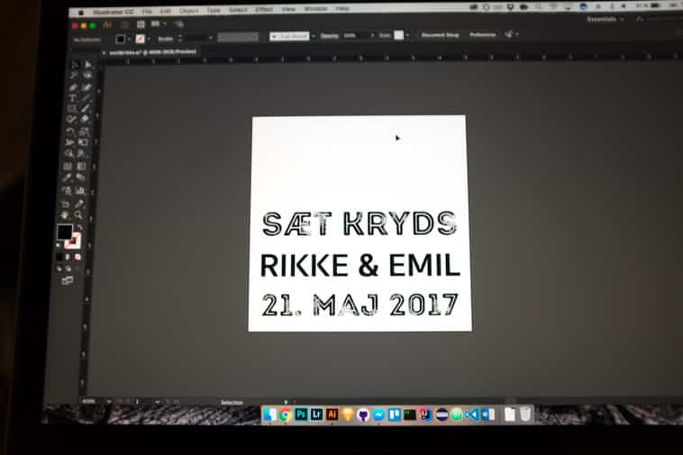
Task: Set paint to Gradient in toolbox
Action: pos(68,258)
